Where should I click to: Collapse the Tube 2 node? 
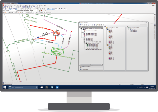107,45
